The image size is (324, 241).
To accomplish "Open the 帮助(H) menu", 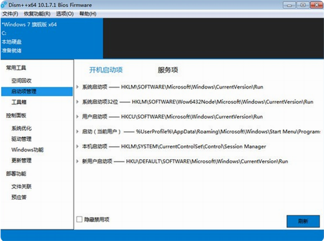I will pos(88,14).
